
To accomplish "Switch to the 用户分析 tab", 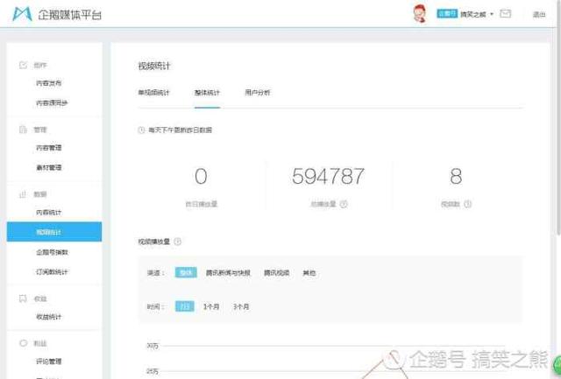I will 258,92.
